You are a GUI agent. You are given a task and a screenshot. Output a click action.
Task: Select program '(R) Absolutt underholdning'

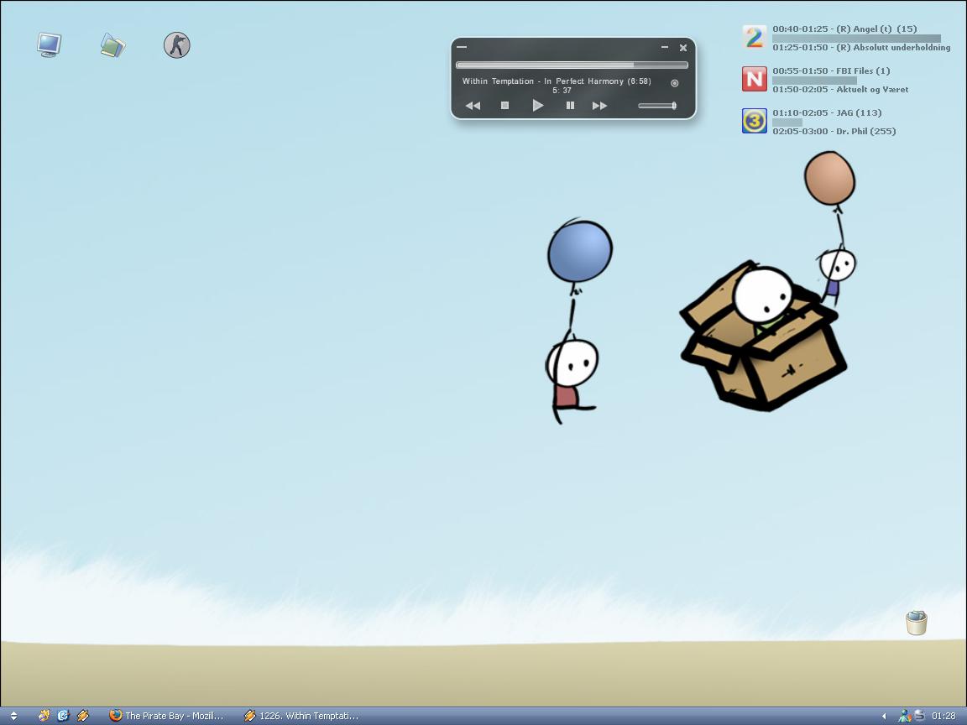(893, 48)
